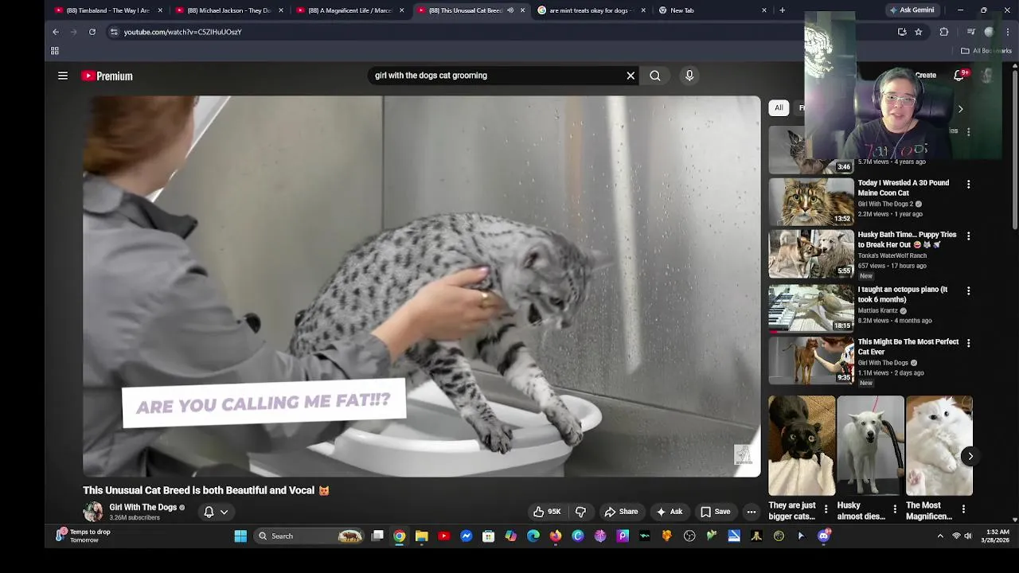This screenshot has height=573, width=1019.
Task: Open Chrome from the taskbar
Action: [x=400, y=536]
